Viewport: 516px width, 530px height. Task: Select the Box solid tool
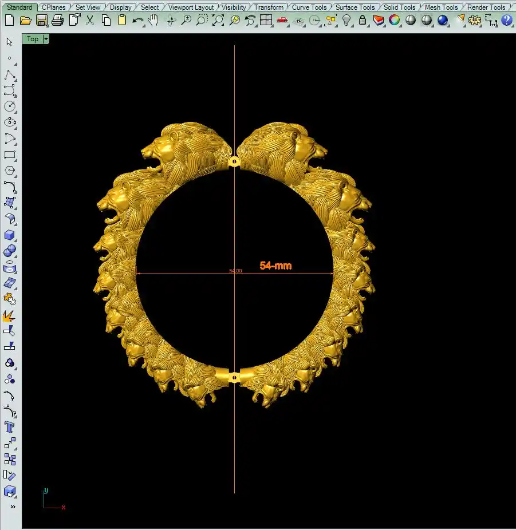click(x=10, y=235)
